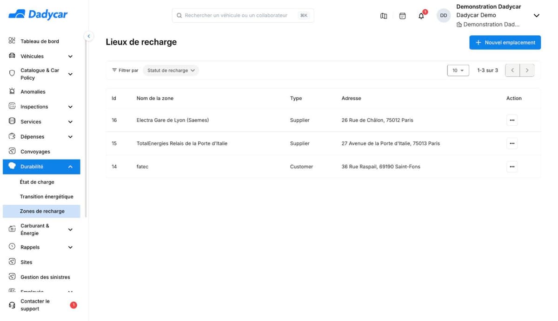Expand the Carburant & Énergie chevron
This screenshot has height=321, width=558.
[x=70, y=230]
